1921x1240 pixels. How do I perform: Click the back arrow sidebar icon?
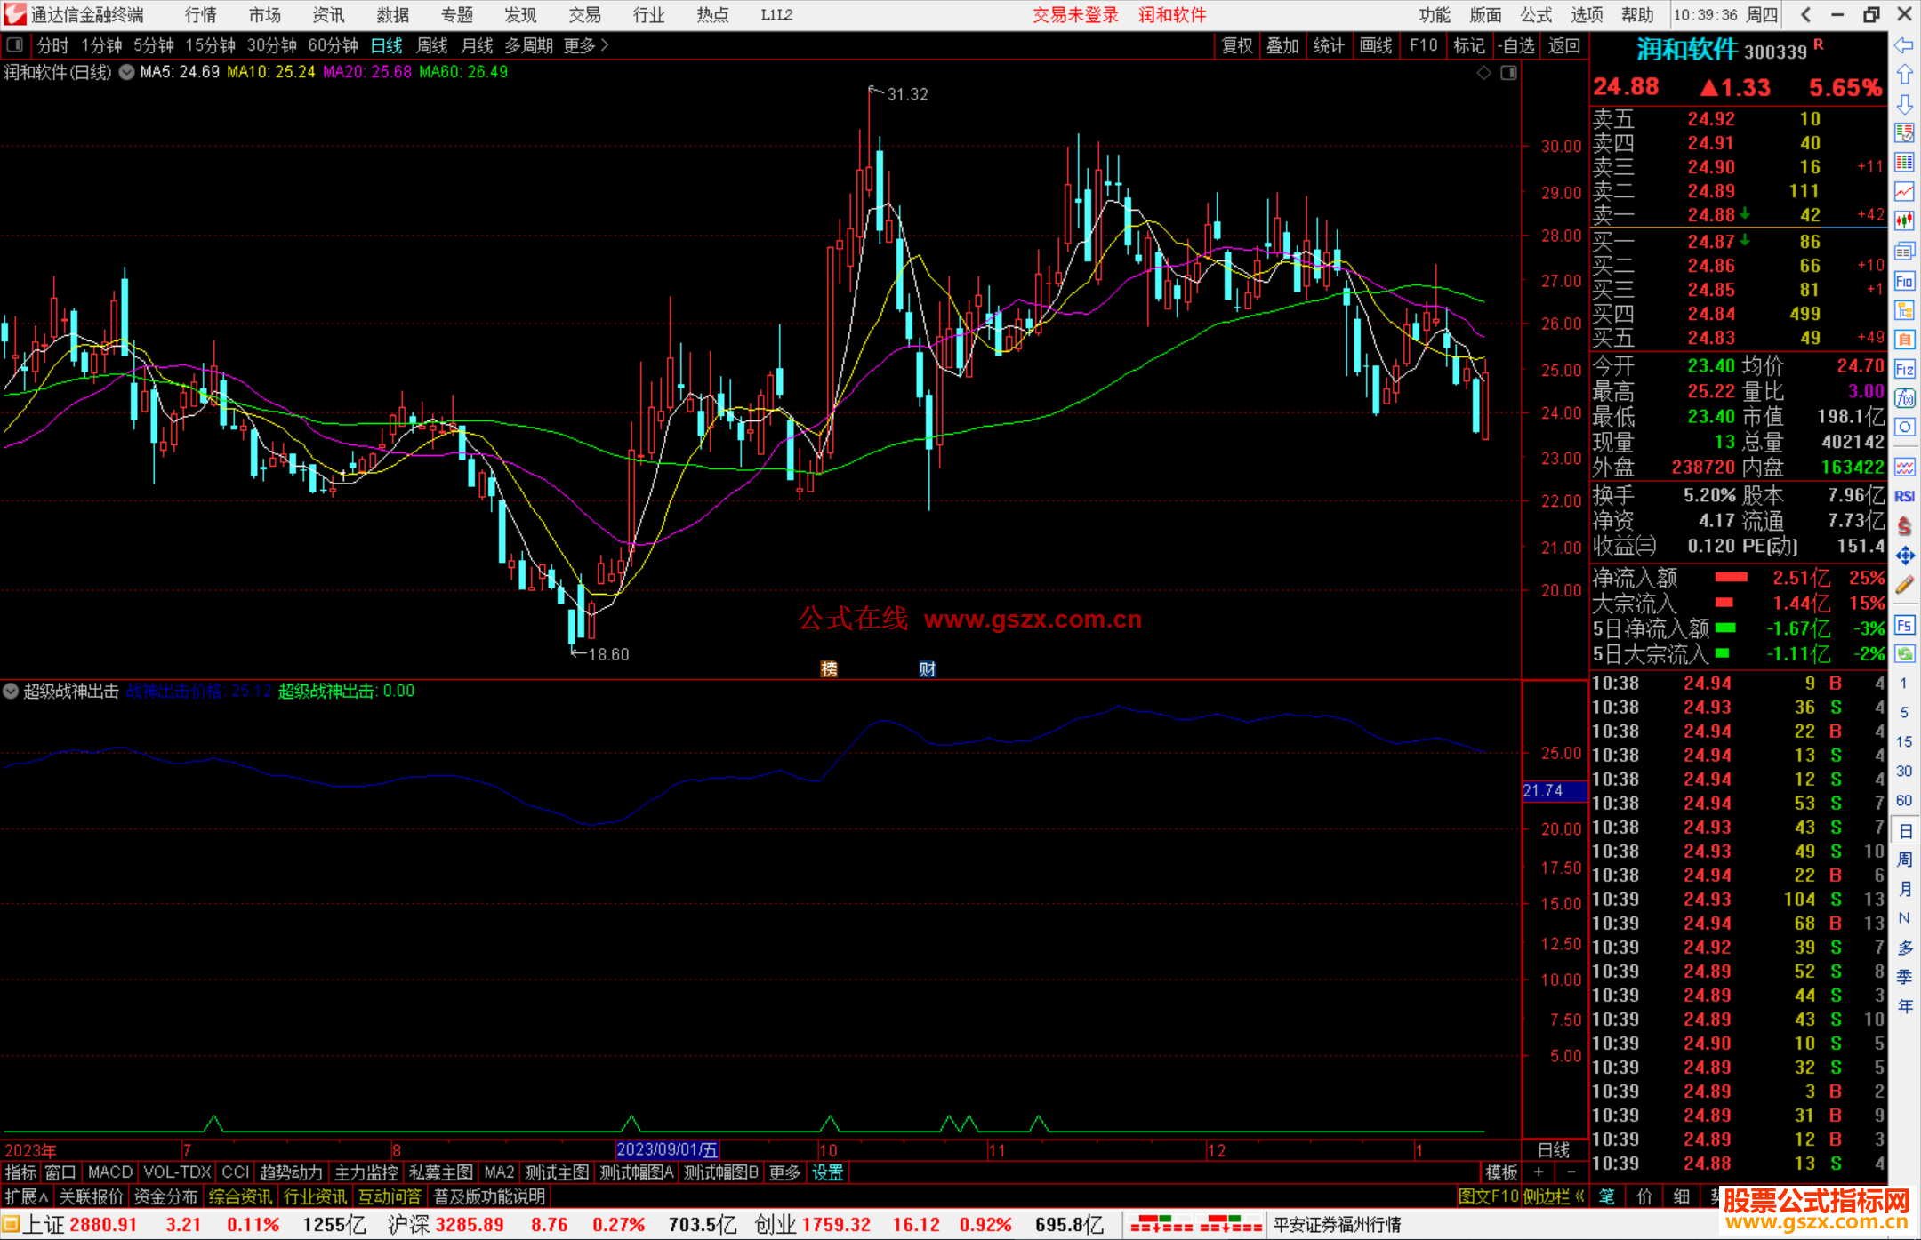click(x=1904, y=45)
